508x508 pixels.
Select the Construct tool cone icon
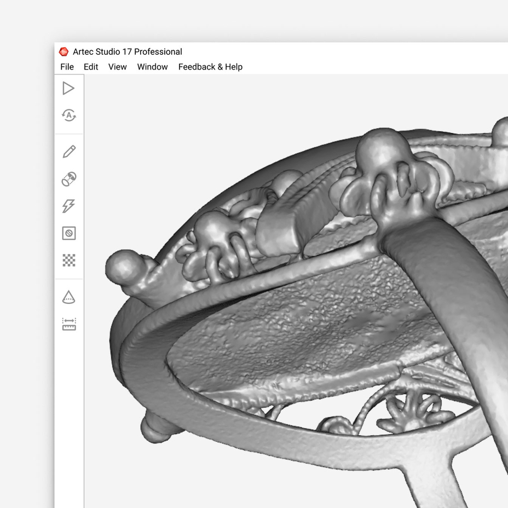pyautogui.click(x=68, y=297)
